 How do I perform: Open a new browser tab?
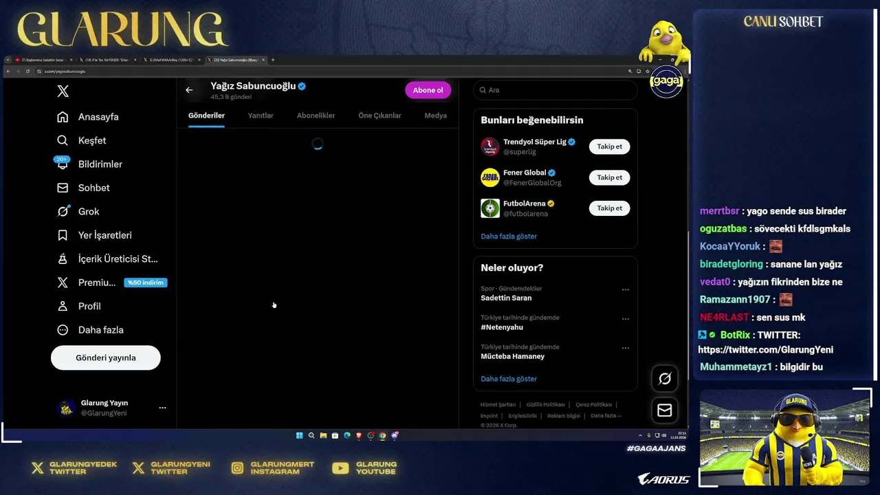tap(273, 60)
